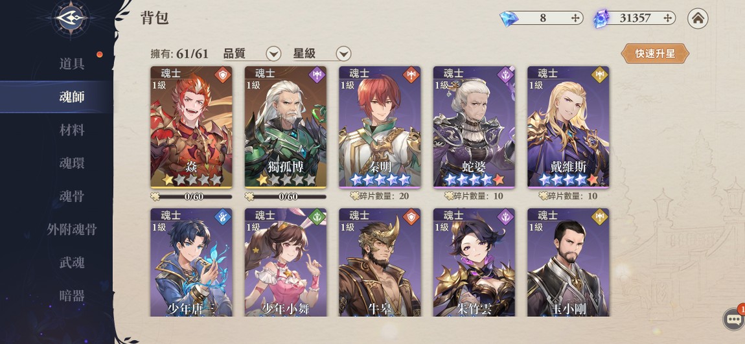
Task: Click the home icon button
Action: pos(698,19)
